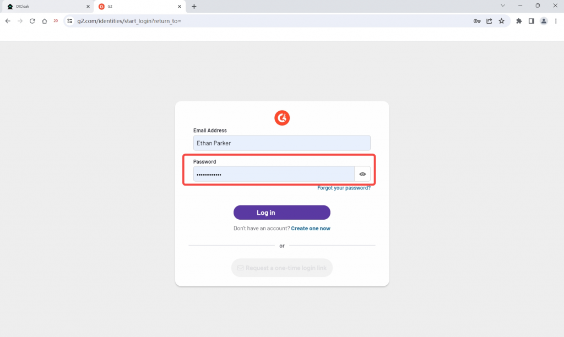The height and width of the screenshot is (337, 564).
Task: Open saved passwords key icon
Action: click(477, 21)
